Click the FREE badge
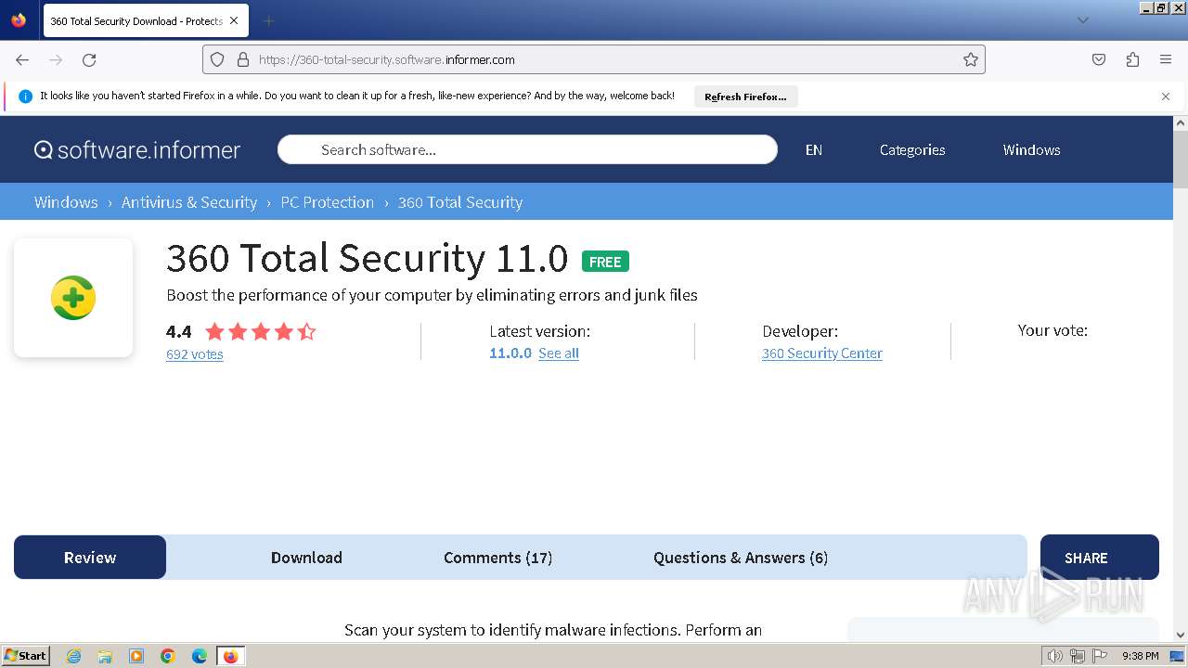This screenshot has height=668, width=1188. tap(605, 262)
